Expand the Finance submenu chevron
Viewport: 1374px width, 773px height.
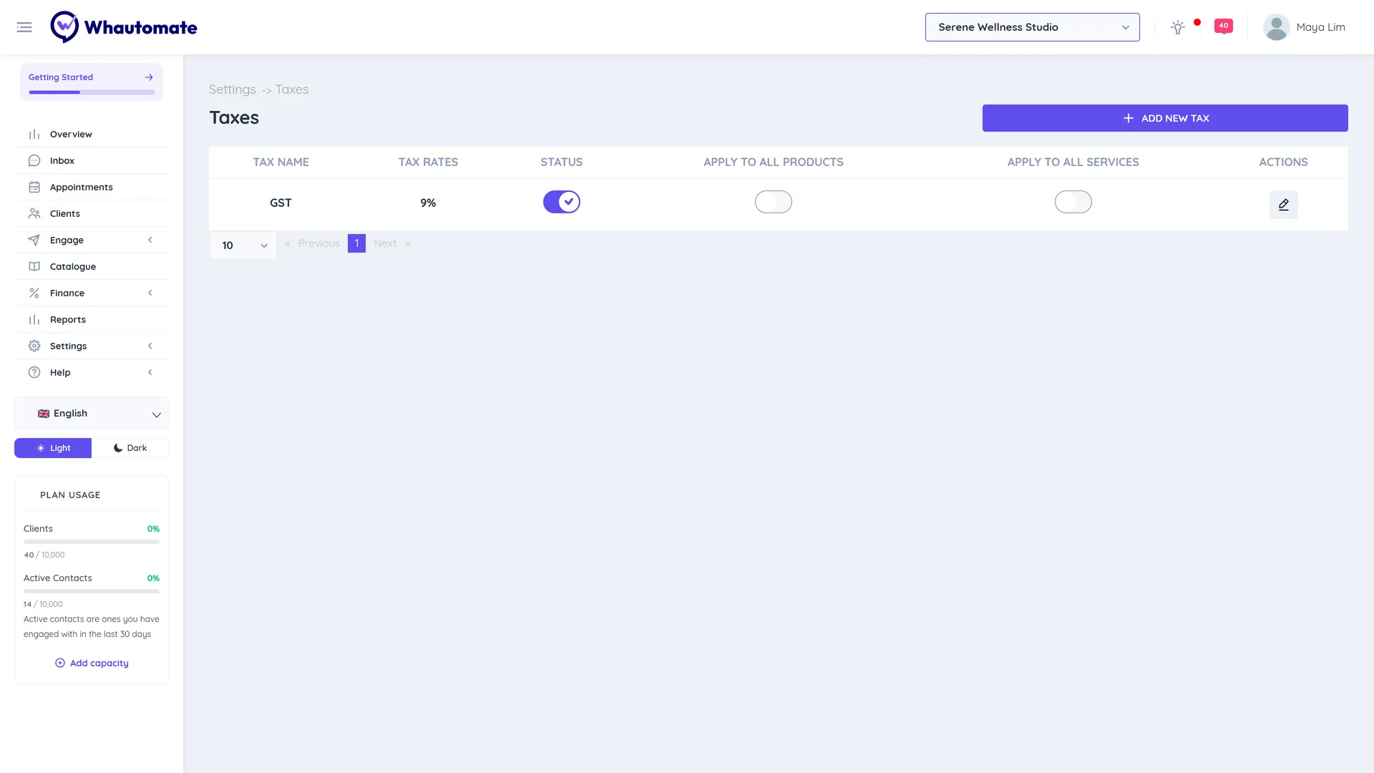click(150, 293)
